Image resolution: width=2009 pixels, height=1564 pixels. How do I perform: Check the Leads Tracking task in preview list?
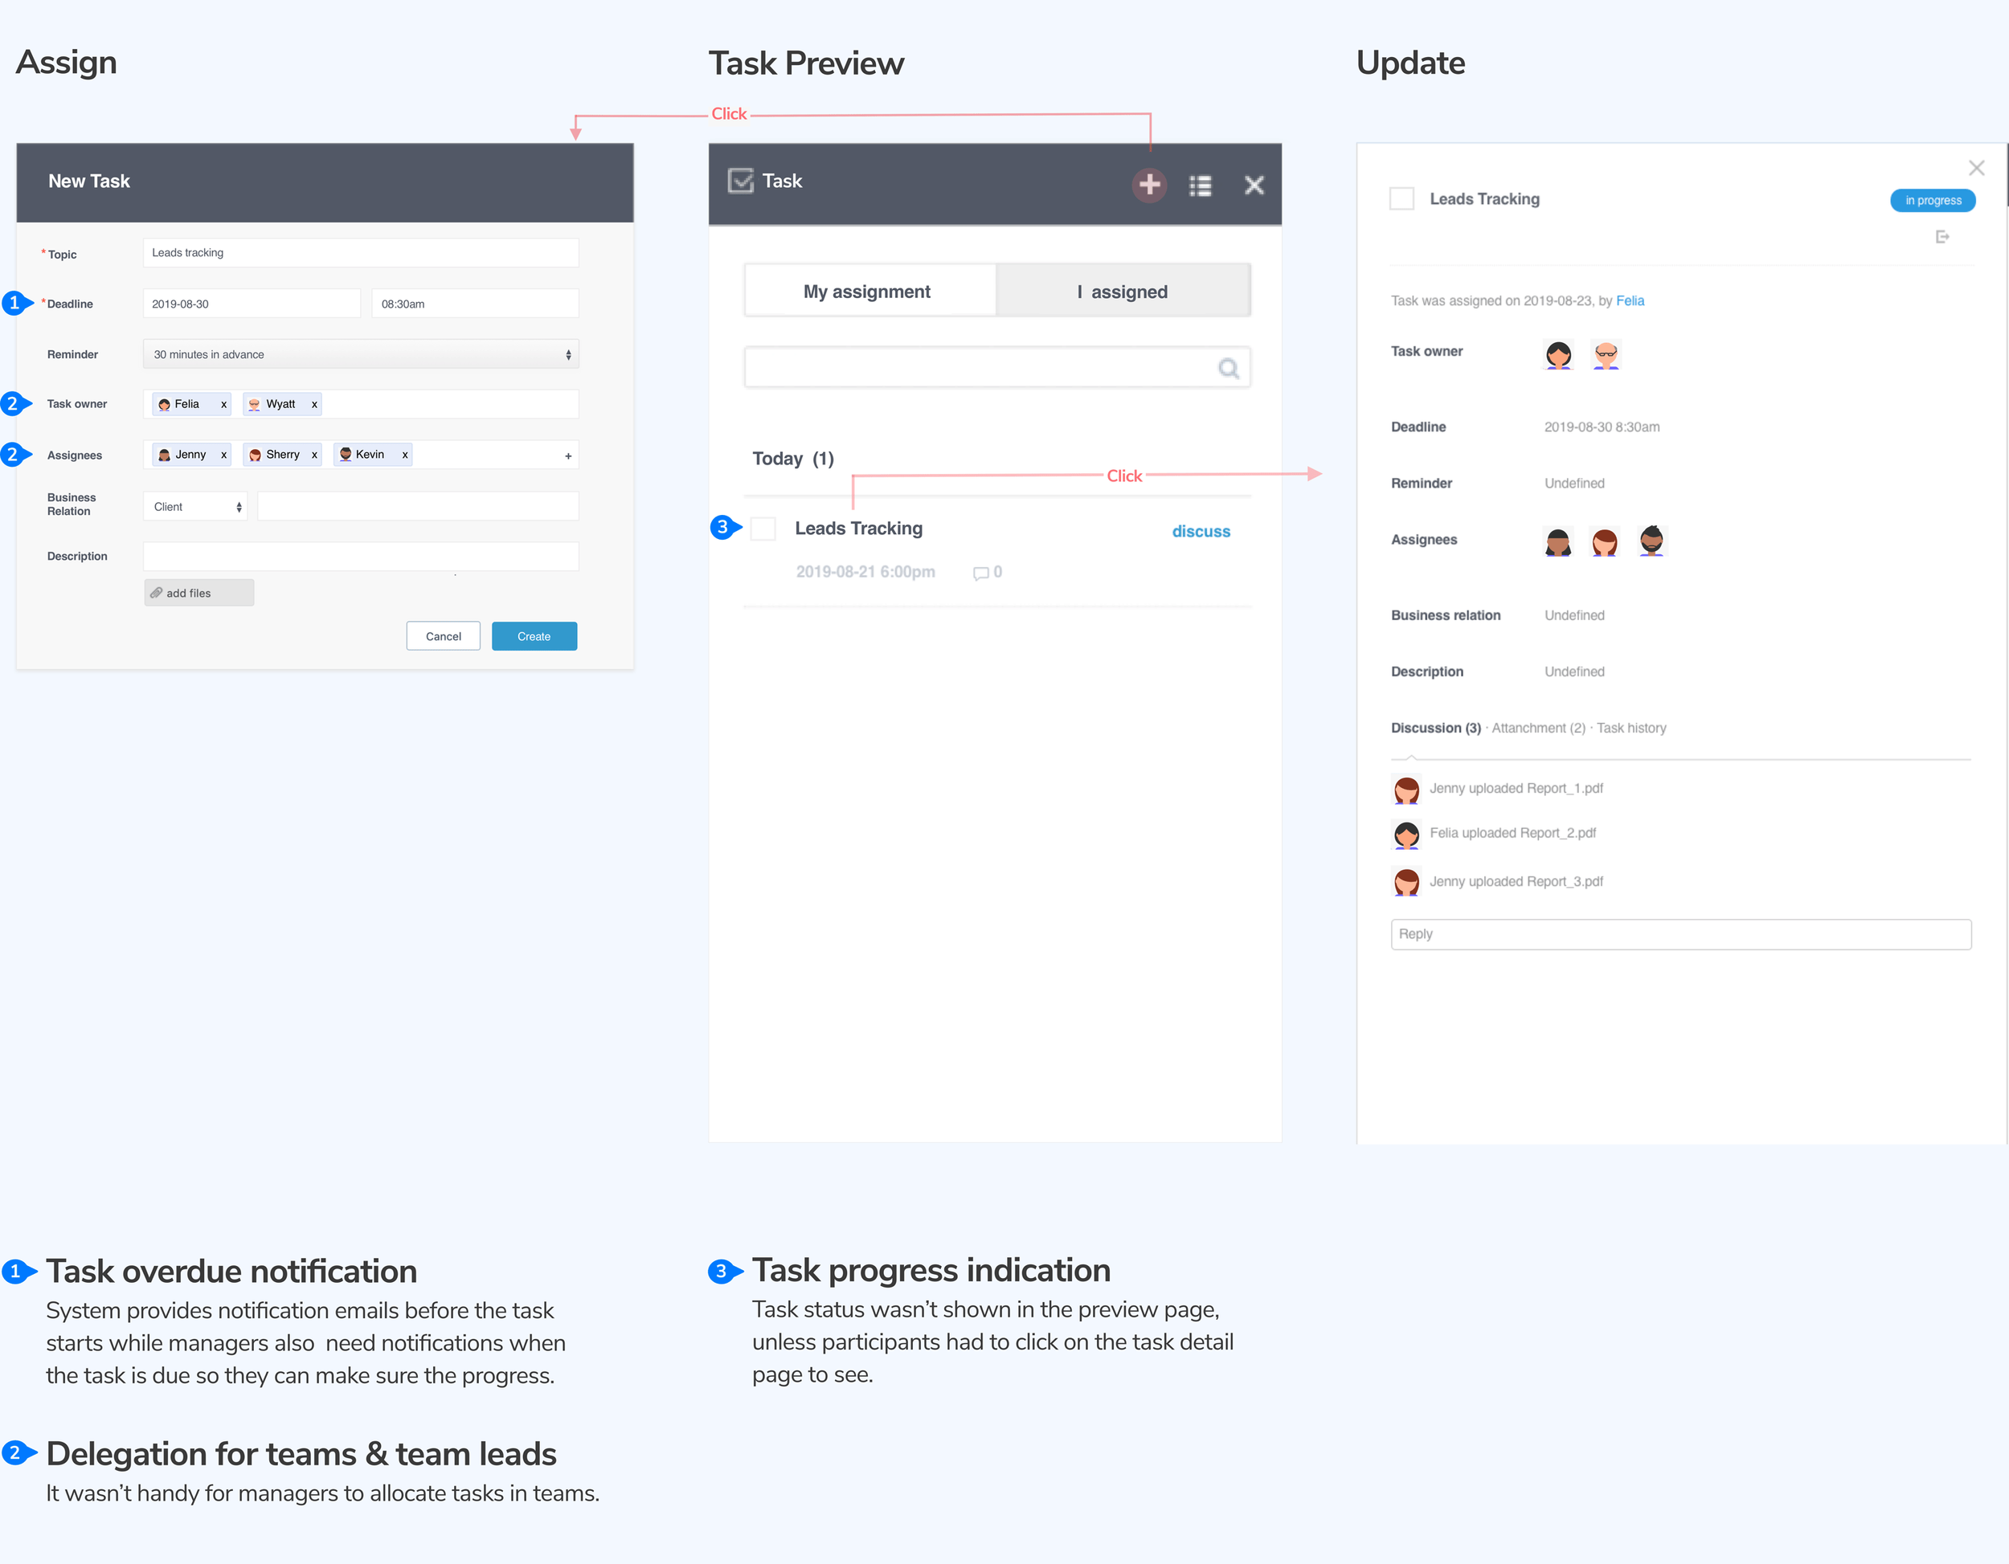pos(763,529)
